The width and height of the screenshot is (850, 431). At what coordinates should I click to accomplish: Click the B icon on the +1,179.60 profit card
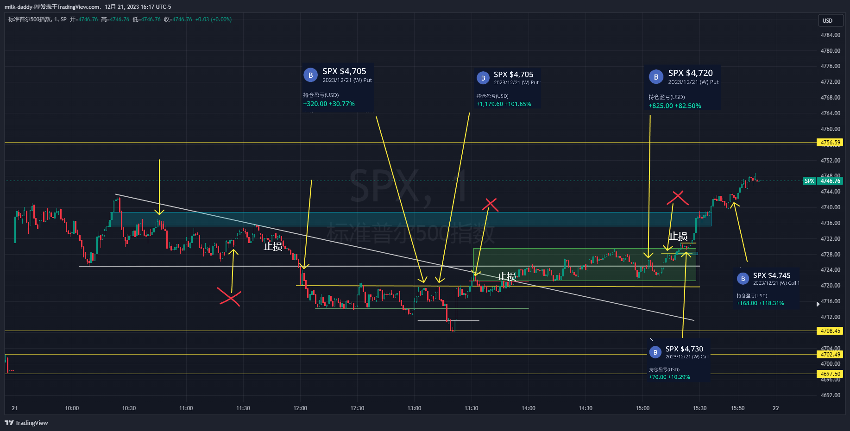tap(483, 78)
